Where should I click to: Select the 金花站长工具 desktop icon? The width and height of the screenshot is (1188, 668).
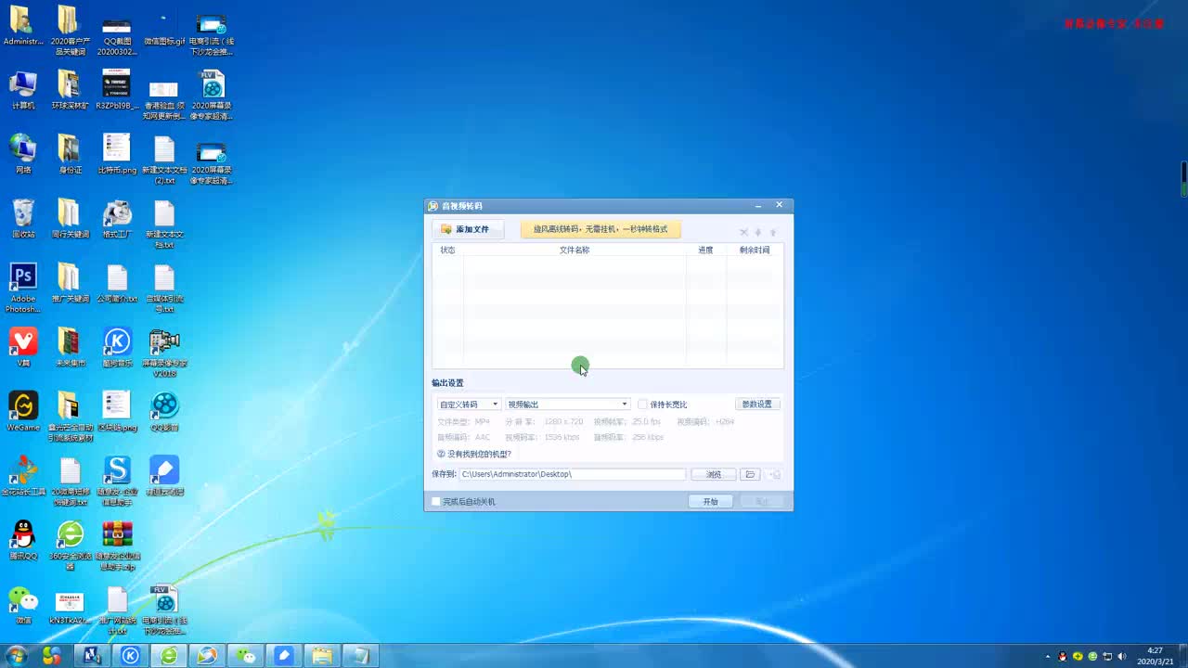click(23, 475)
